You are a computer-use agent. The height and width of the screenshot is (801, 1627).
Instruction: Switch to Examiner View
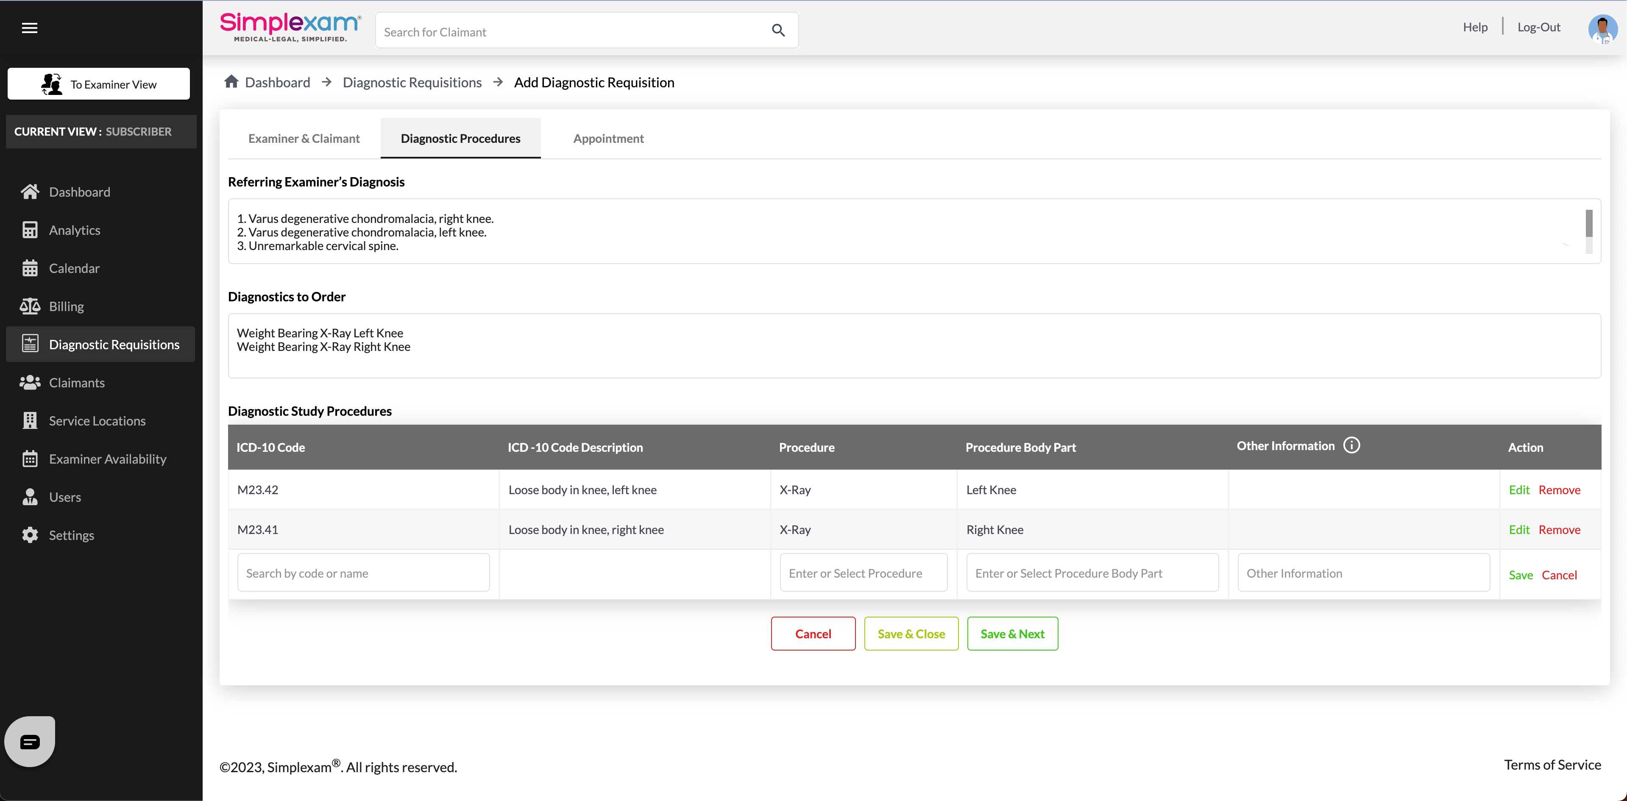pos(98,84)
